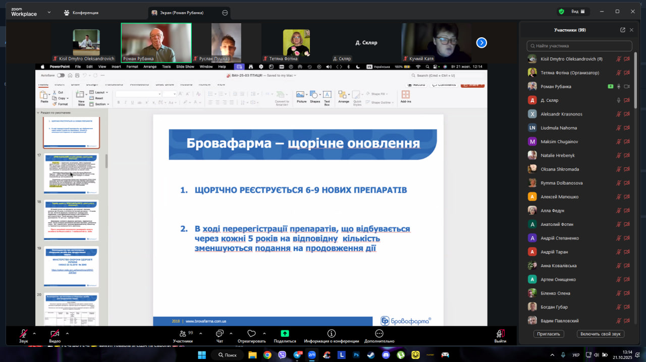Open the Участники participants icon in toolbar
Screen dimensions: 646x362
(x=183, y=334)
